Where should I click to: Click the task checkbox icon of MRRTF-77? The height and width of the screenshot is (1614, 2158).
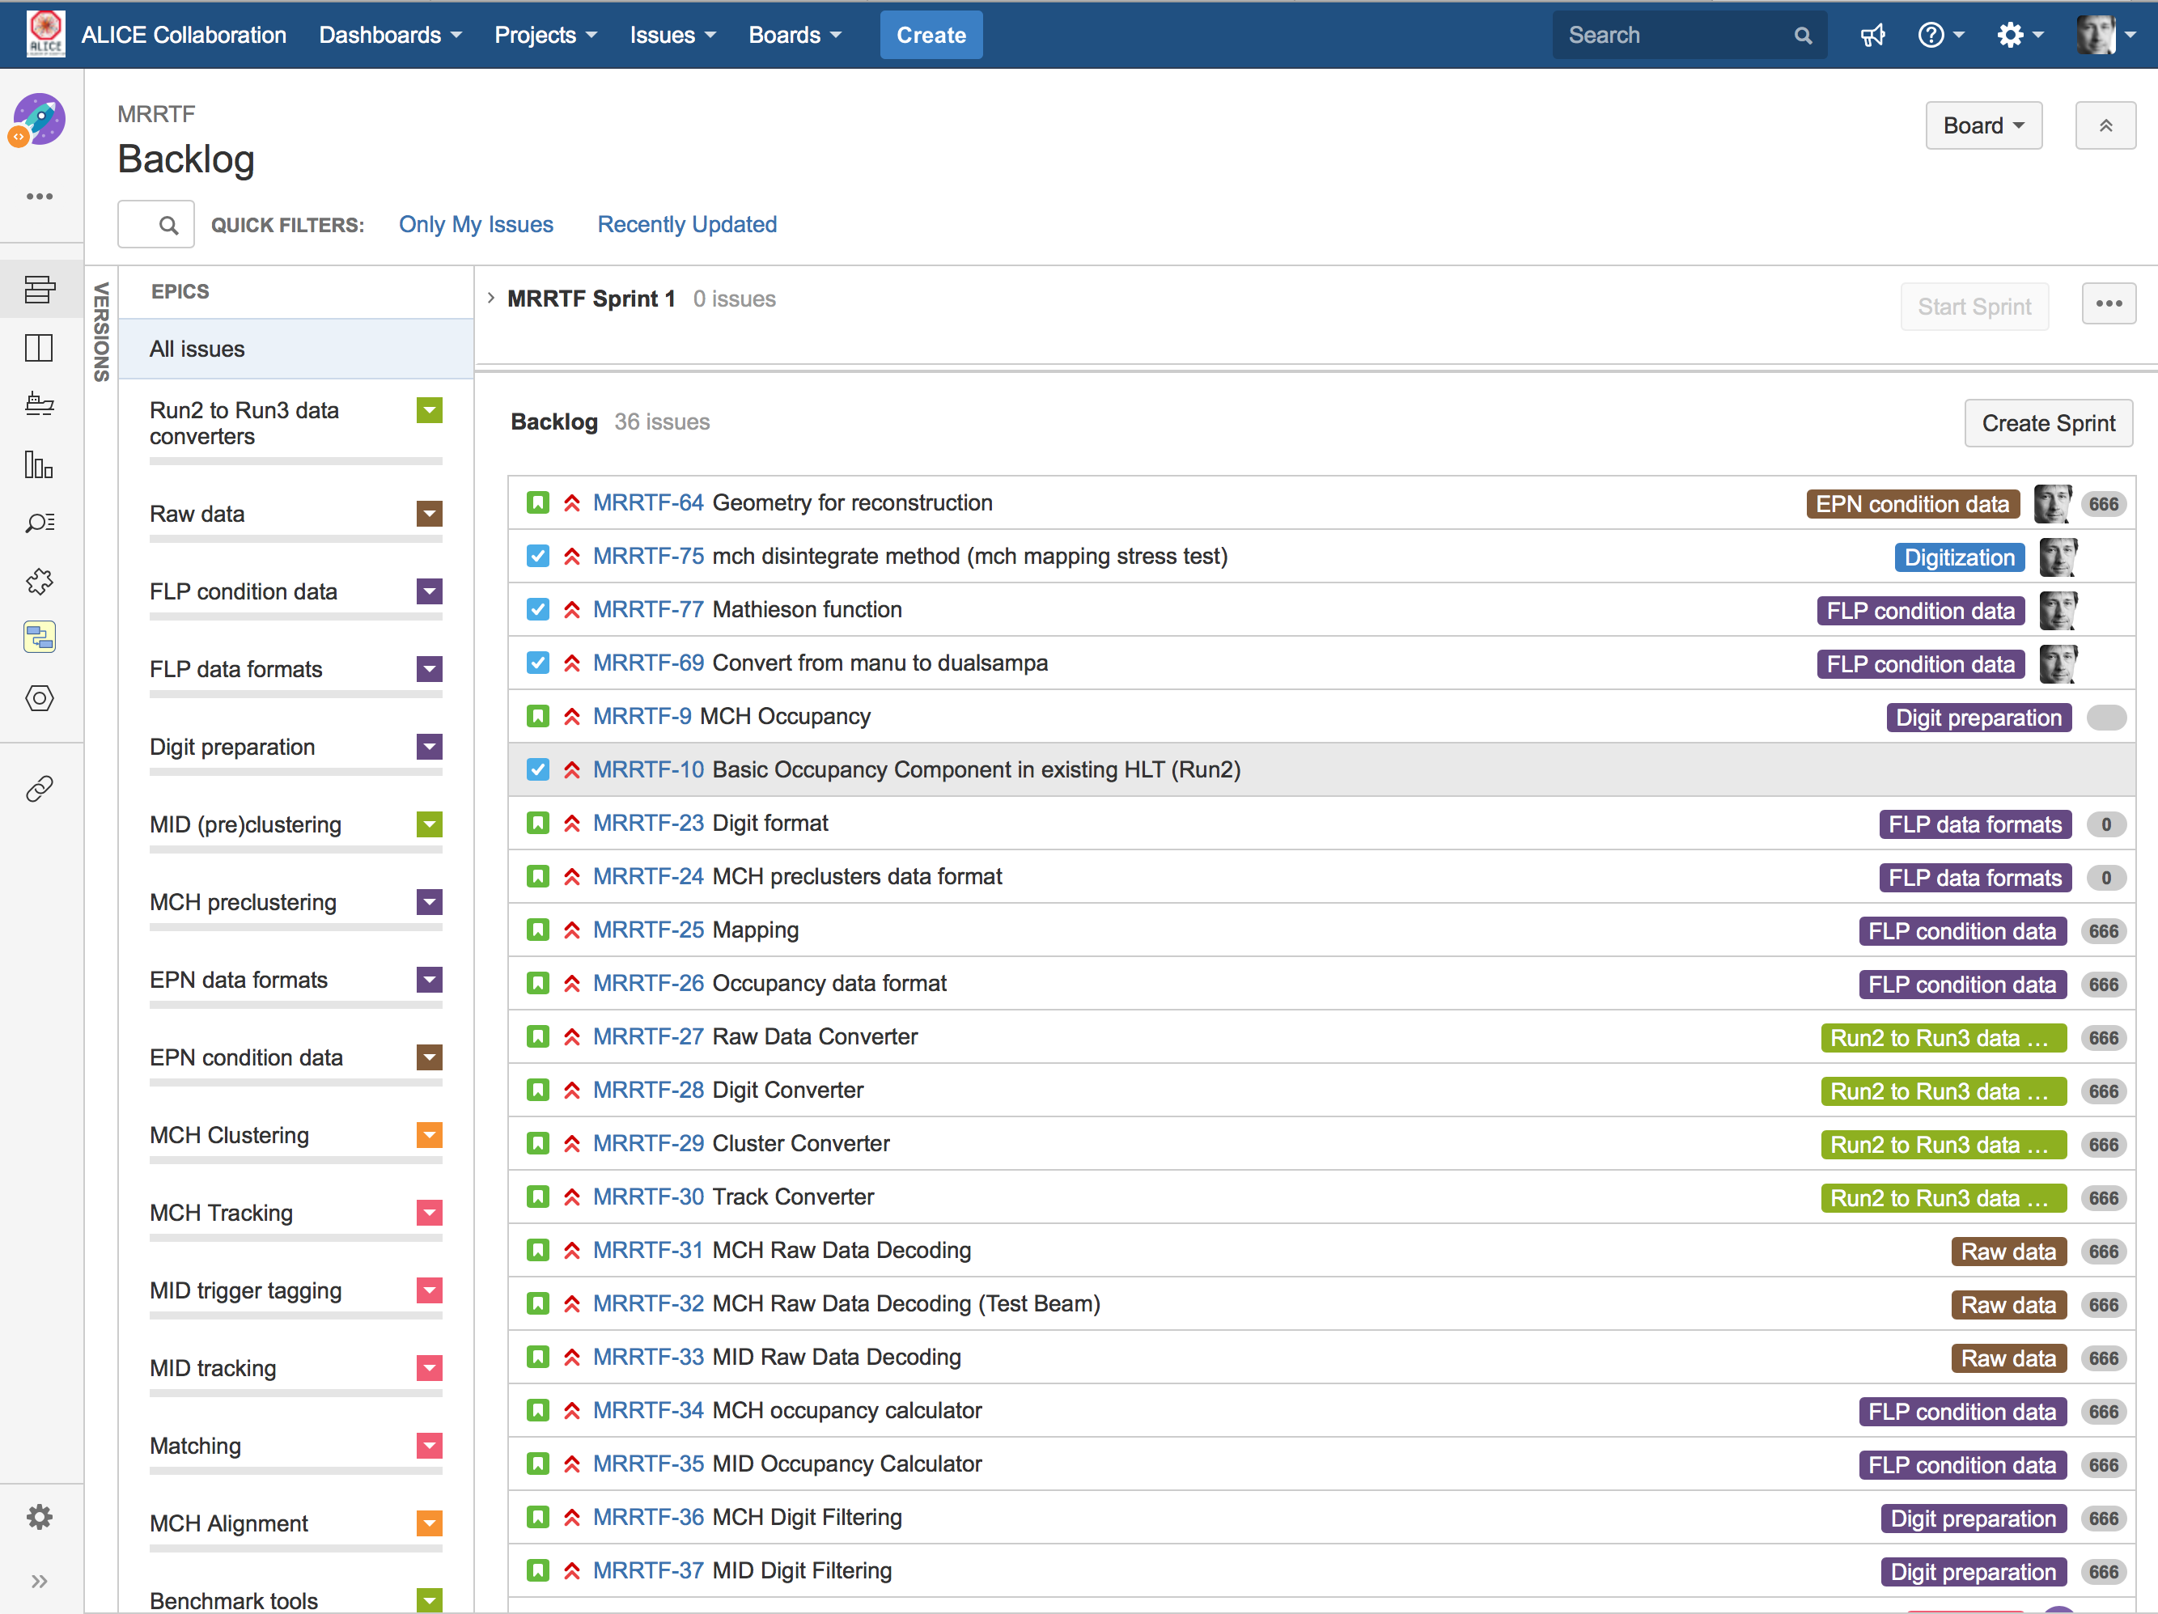click(x=537, y=609)
